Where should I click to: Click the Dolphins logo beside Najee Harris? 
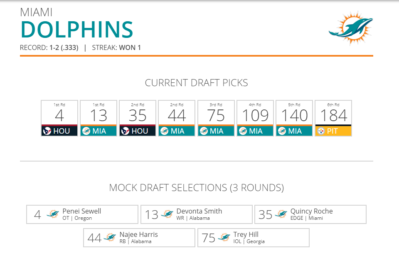click(x=110, y=237)
